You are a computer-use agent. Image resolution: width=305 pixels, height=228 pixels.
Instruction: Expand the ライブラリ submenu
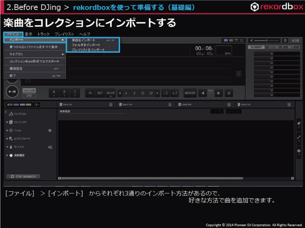tap(35, 54)
